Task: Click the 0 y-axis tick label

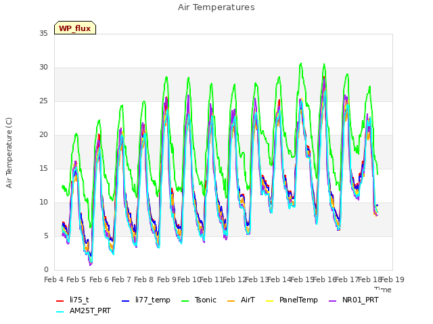Action: click(x=46, y=269)
